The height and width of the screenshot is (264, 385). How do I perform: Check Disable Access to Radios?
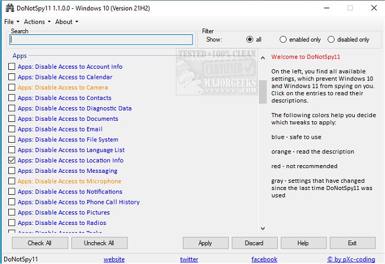[x=12, y=223]
